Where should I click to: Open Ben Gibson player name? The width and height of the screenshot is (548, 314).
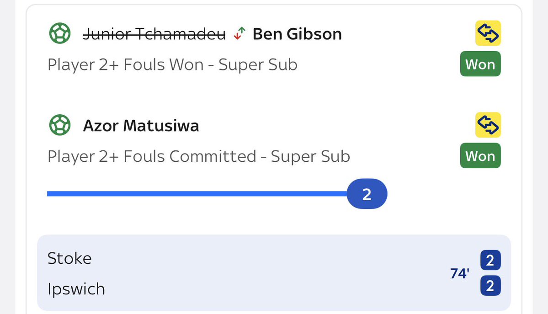[297, 34]
